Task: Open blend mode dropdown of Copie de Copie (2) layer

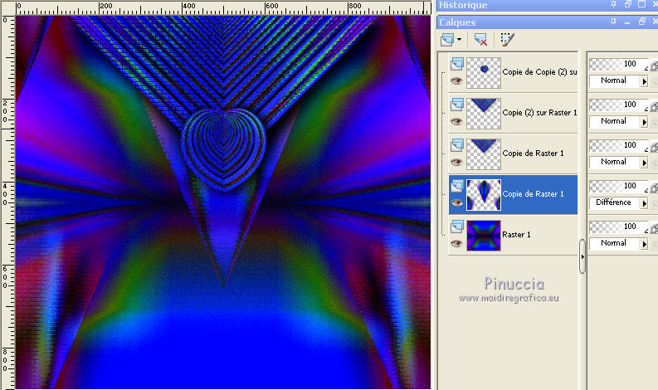Action: (x=644, y=81)
